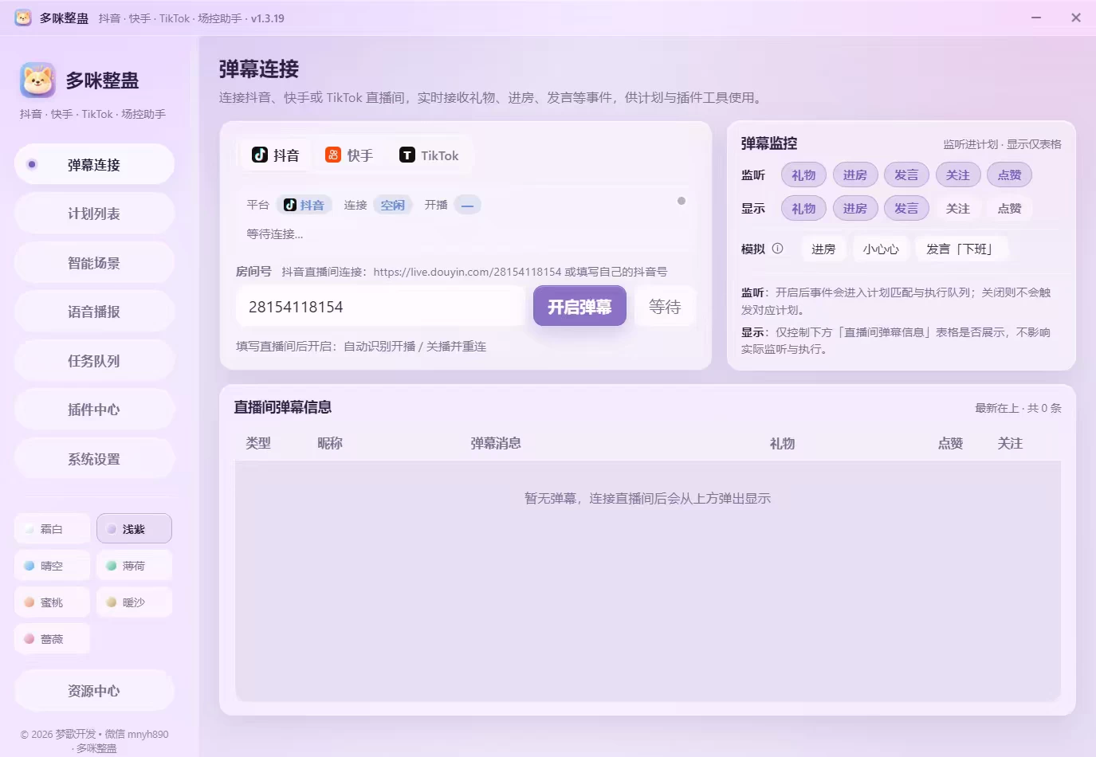Click the 开启弹幕 button
This screenshot has height=757, width=1096.
click(579, 307)
